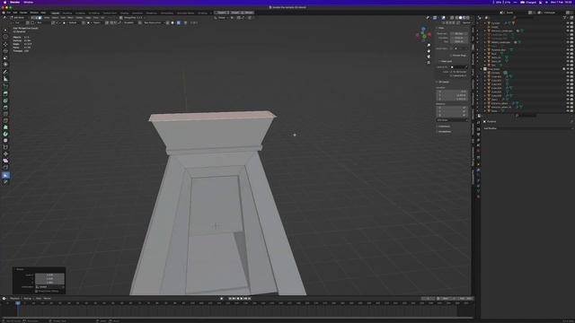The height and width of the screenshot is (323, 575).
Task: Open the Add Modifier dropdown
Action: click(527, 128)
